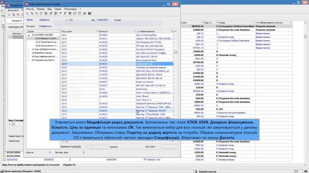Select the Лазерний принтер CANON LBP-810 row

click(117, 103)
